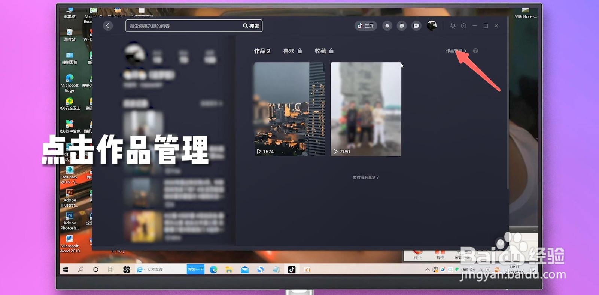The height and width of the screenshot is (295, 599).
Task: Open the Windows Start menu
Action: [66, 270]
